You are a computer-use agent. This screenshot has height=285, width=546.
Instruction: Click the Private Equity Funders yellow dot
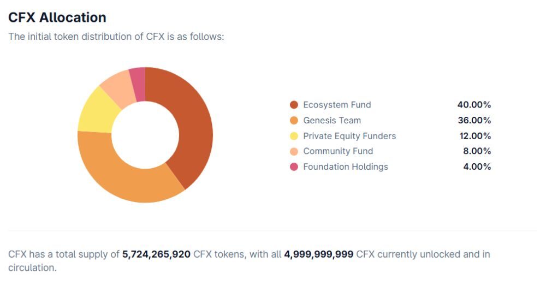tap(294, 136)
